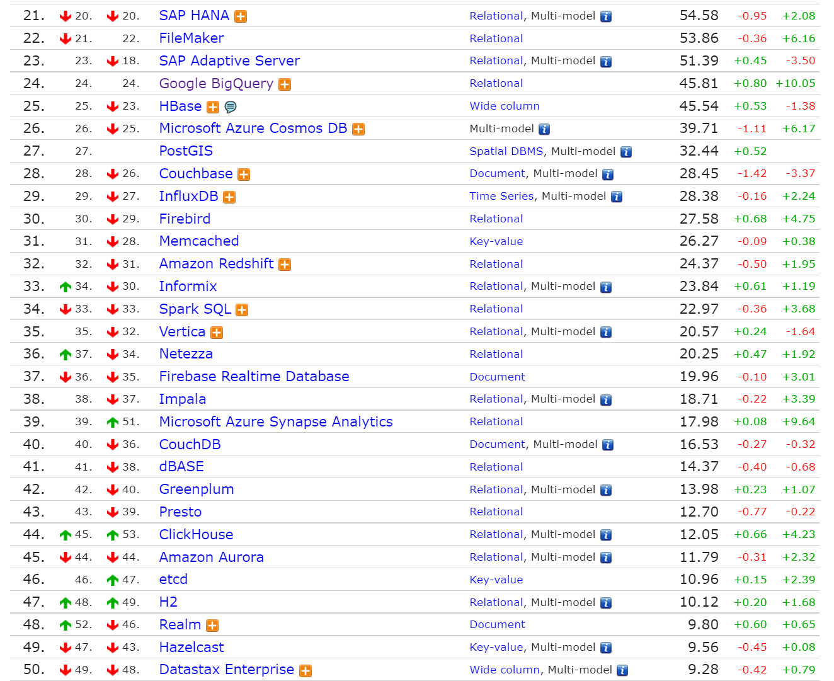The height and width of the screenshot is (681, 834).
Task: Open the SAP HANA database link
Action: click(194, 16)
